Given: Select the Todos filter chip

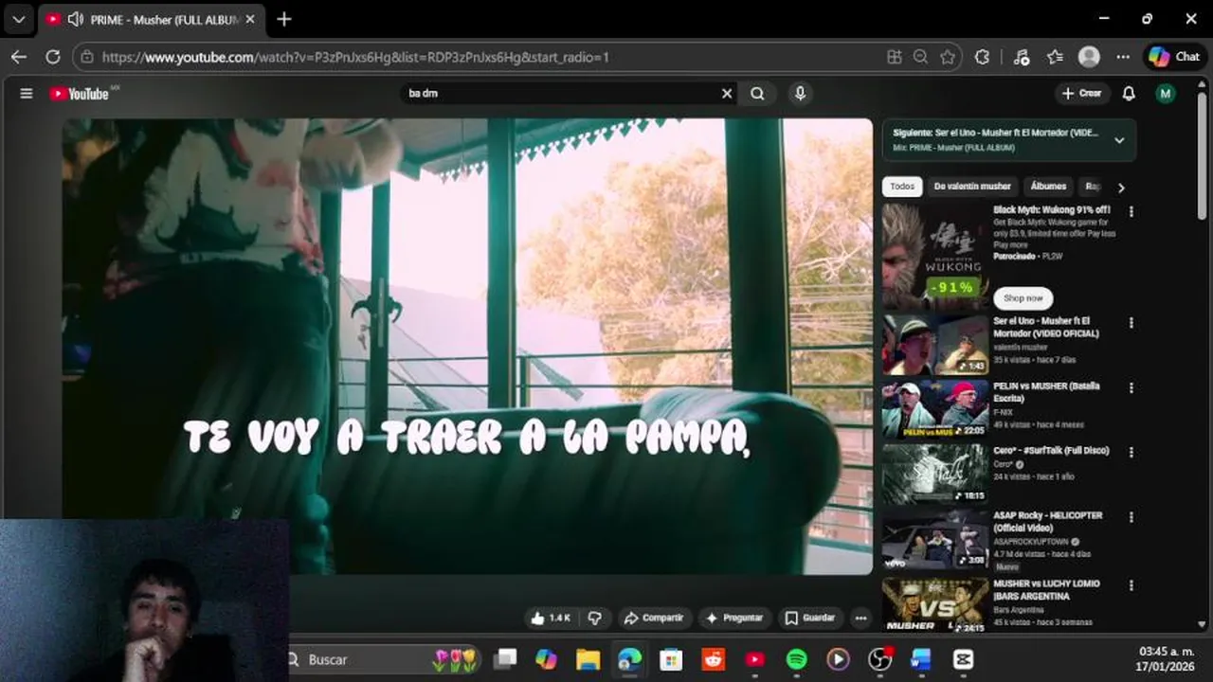Looking at the screenshot, I should [x=902, y=187].
